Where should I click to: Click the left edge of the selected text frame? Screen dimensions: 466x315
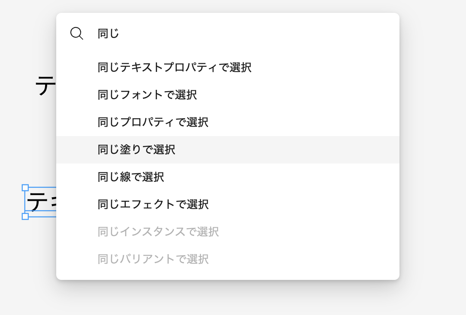25,202
